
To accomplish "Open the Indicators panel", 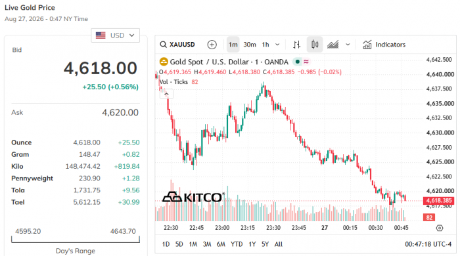I will 384,45.
